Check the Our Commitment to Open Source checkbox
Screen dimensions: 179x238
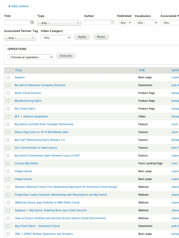[x=8, y=148]
